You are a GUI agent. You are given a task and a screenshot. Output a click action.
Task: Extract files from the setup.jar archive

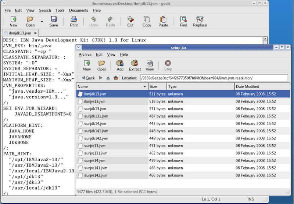135,66
